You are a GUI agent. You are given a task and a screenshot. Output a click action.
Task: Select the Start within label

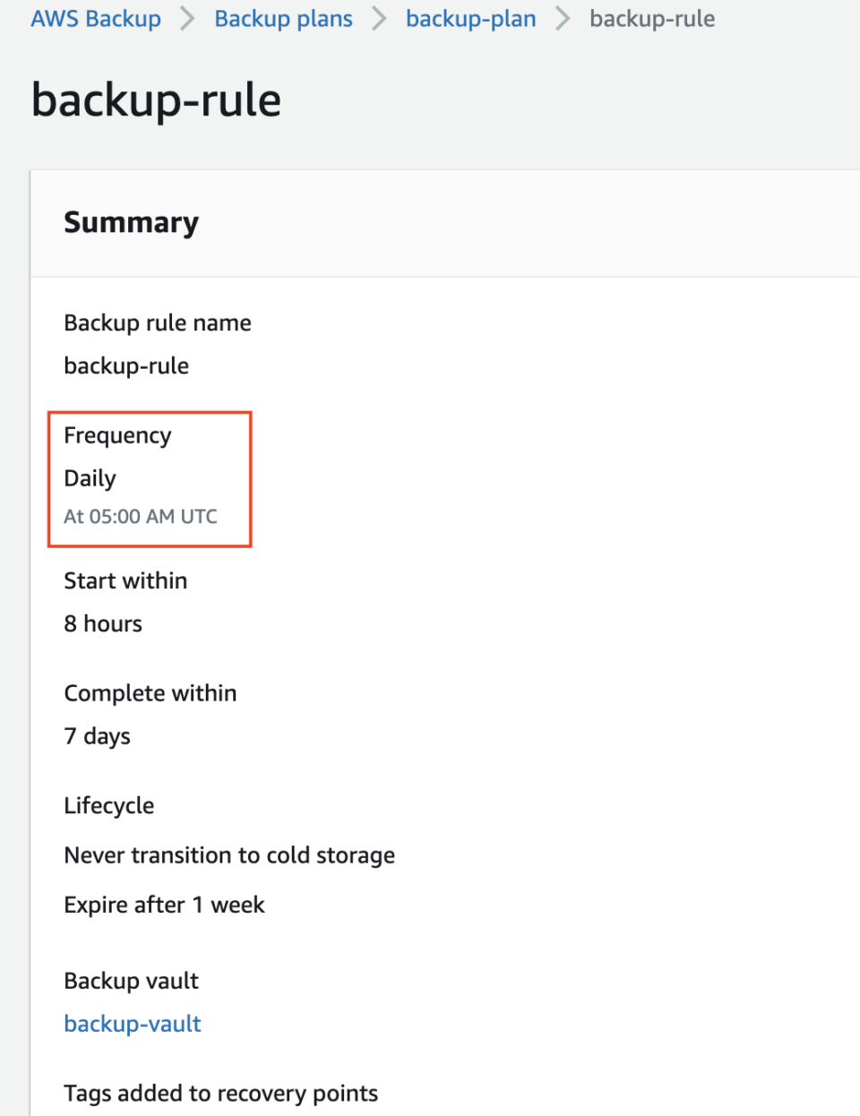(x=125, y=580)
